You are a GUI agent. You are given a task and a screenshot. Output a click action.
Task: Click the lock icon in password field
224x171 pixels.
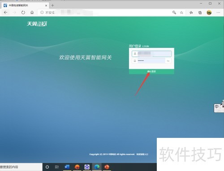pos(135,61)
